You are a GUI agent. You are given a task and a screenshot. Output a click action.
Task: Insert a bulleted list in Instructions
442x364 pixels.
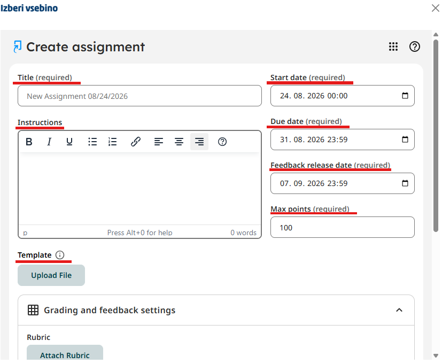[x=92, y=142]
